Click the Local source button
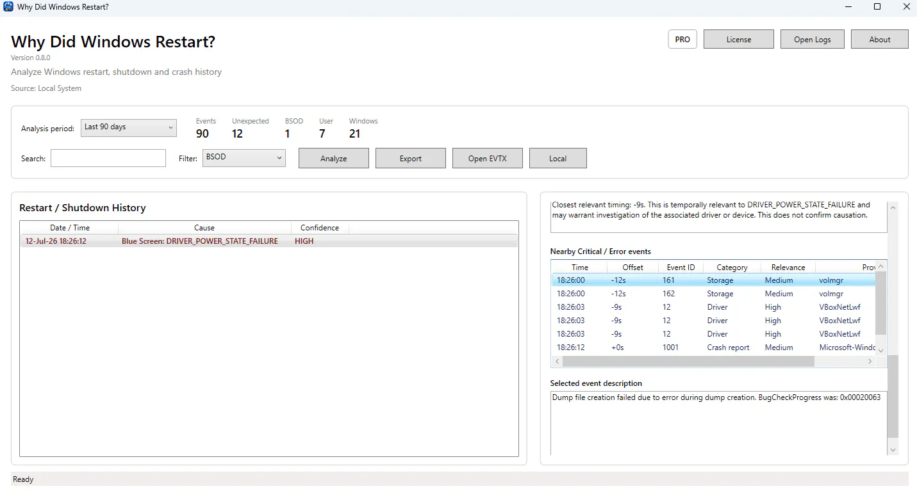This screenshot has height=496, width=917. point(558,158)
